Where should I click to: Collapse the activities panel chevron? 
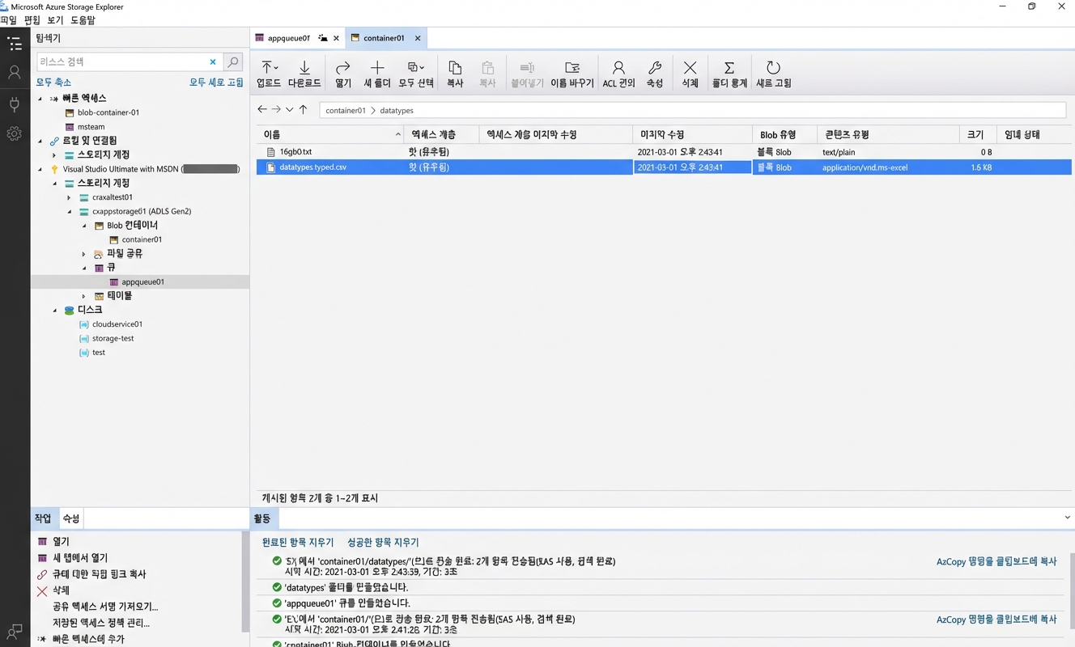[1067, 518]
